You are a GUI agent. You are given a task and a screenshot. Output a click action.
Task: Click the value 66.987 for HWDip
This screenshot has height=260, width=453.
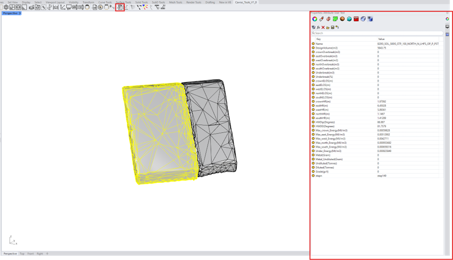coord(381,122)
